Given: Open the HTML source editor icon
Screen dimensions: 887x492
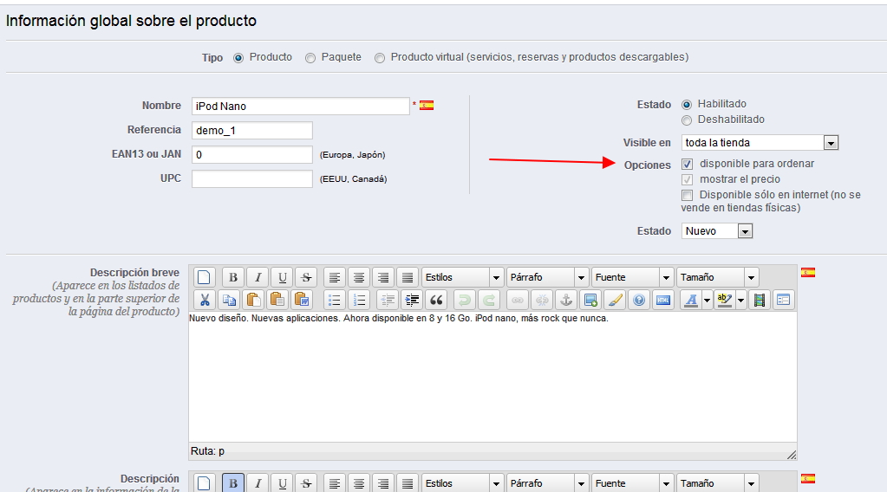Looking at the screenshot, I should click(x=663, y=300).
